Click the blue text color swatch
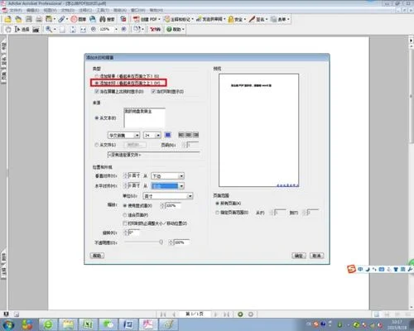 pos(168,135)
